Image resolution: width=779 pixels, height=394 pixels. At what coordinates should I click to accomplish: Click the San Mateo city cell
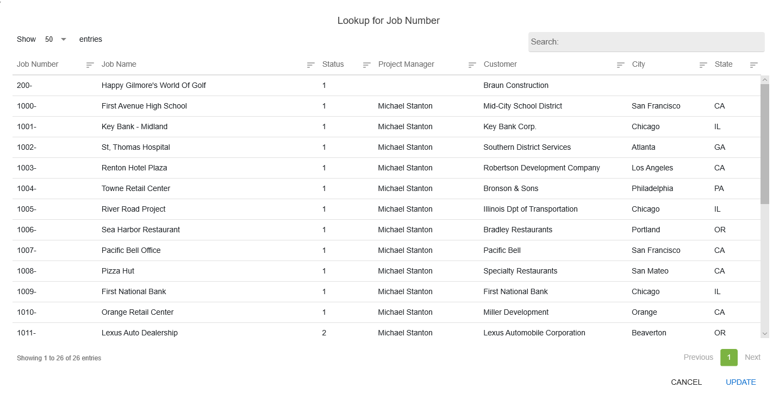(x=650, y=271)
